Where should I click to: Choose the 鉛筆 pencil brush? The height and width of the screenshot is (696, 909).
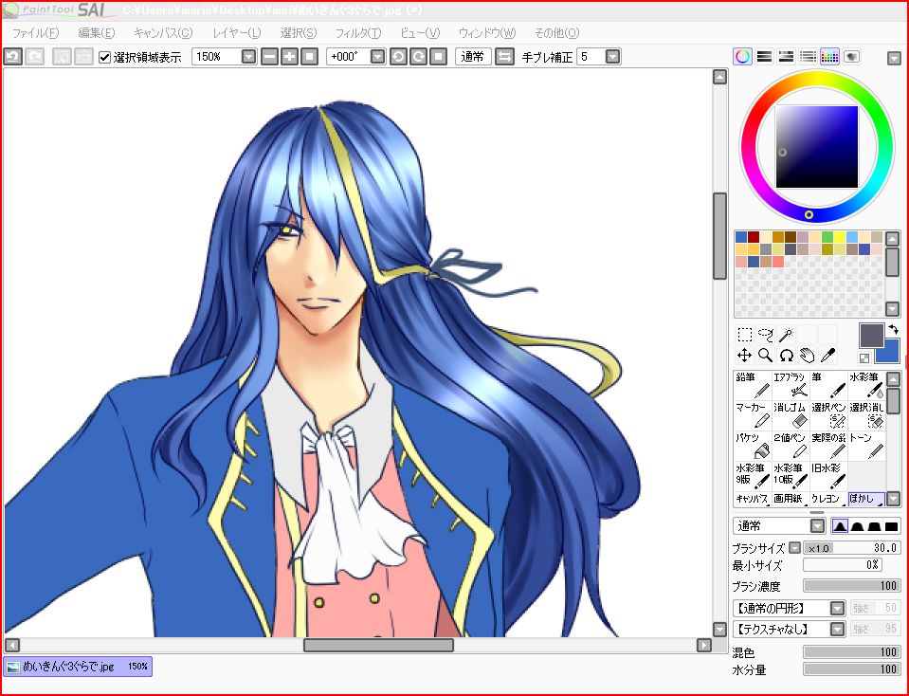[753, 385]
